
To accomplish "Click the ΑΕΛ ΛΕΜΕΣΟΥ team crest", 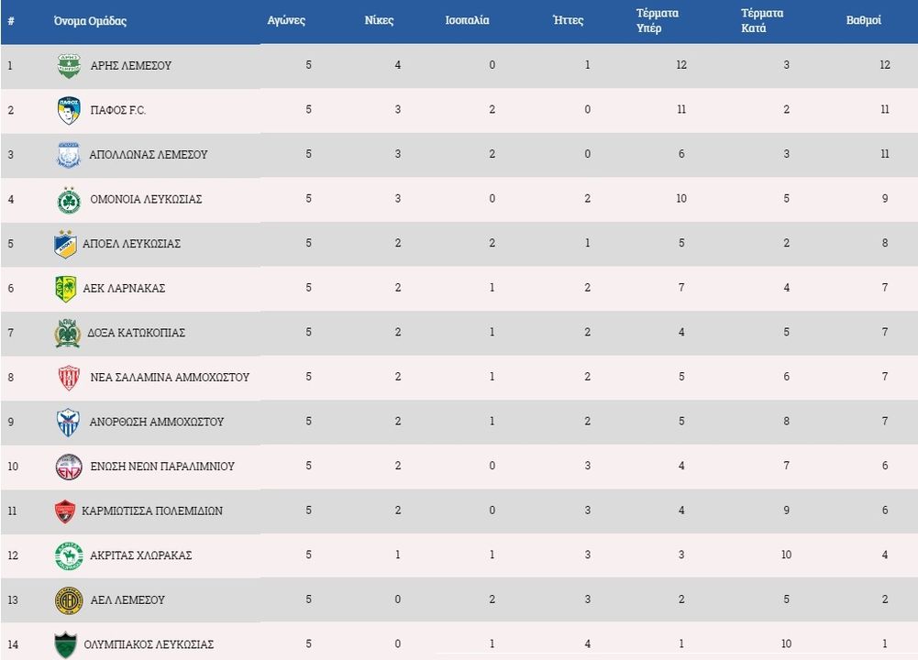I will (69, 601).
